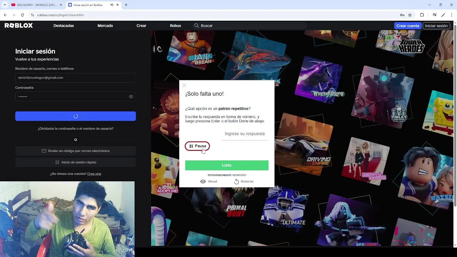Close the captcha dialog with the X
Viewport: 457px width, 257px height.
click(x=184, y=85)
